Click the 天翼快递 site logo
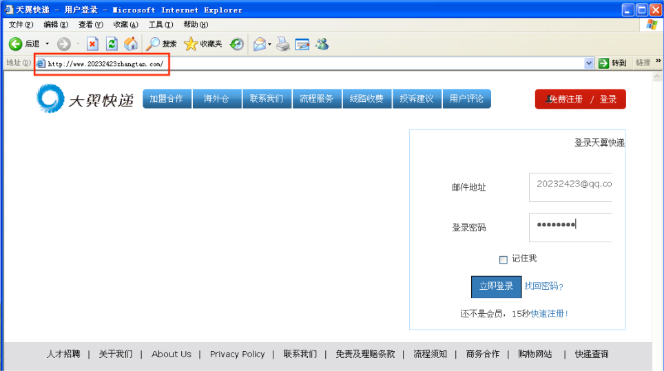Screen dimensions: 664x371 85,98
